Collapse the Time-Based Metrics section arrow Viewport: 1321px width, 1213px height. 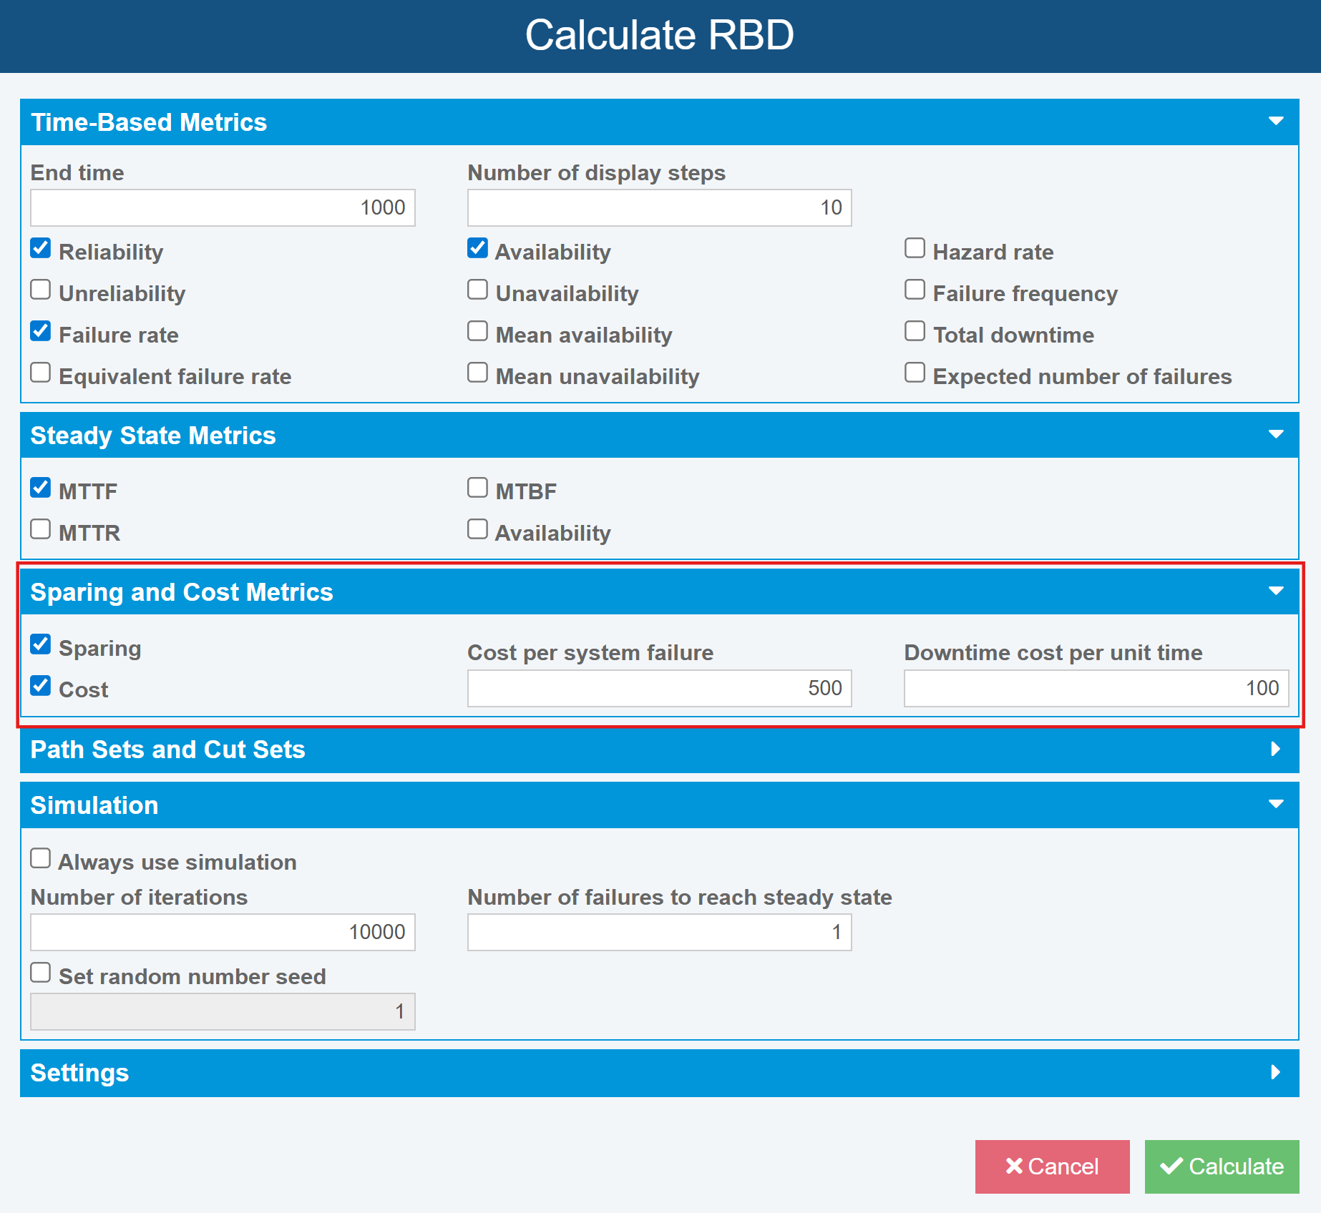point(1275,122)
